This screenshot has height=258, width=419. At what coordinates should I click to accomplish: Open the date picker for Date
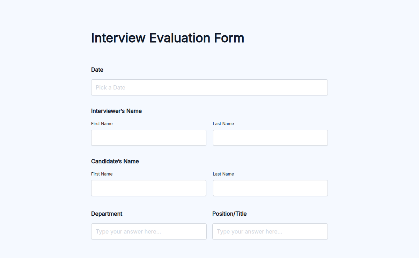[209, 87]
